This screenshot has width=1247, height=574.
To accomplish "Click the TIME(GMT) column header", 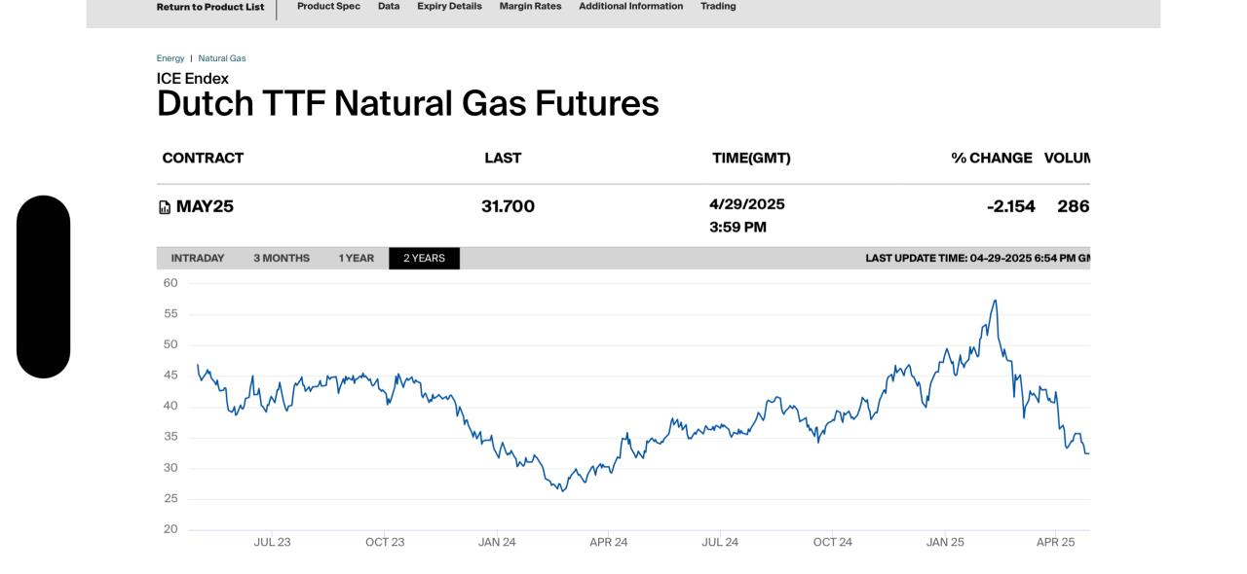I will [x=751, y=158].
